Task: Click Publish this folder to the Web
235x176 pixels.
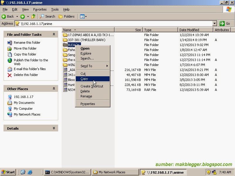Action: pyautogui.click(x=31, y=62)
